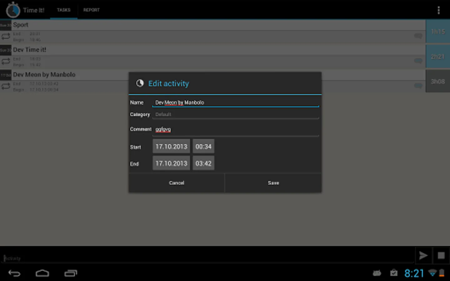
Task: Tap the battery status icon
Action: (442, 273)
